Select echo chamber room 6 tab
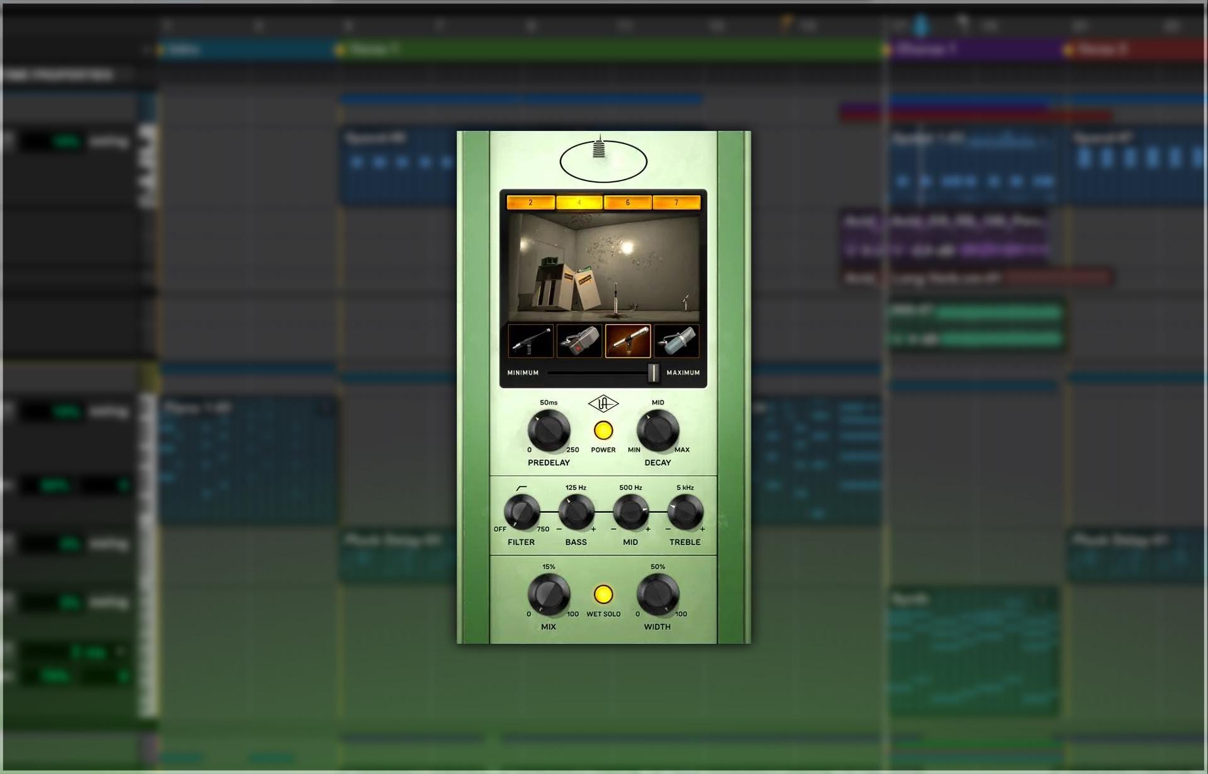Image resolution: width=1208 pixels, height=774 pixels. coord(627,203)
